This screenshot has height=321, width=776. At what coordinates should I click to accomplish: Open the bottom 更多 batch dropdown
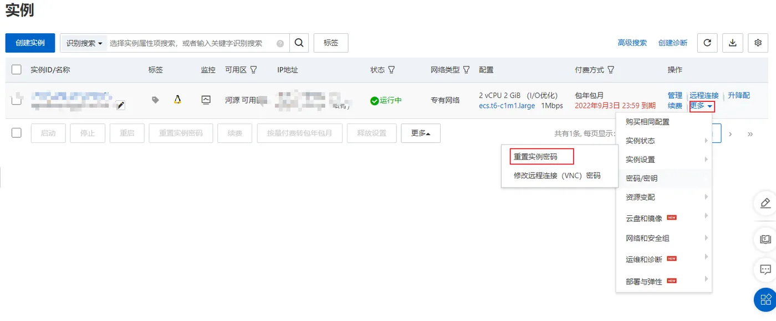coord(421,133)
